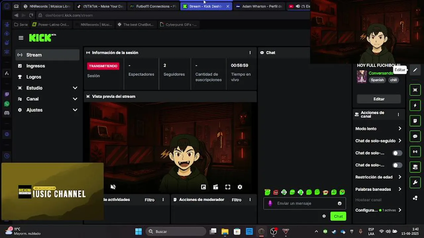
Task: Click the broadcast signal icon in right rail
Action: pyautogui.click(x=415, y=152)
